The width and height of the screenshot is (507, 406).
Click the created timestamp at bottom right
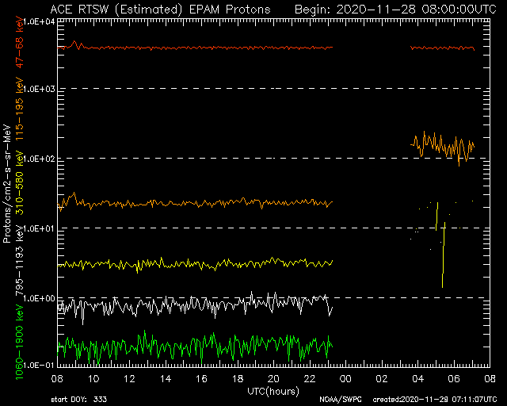(x=435, y=400)
